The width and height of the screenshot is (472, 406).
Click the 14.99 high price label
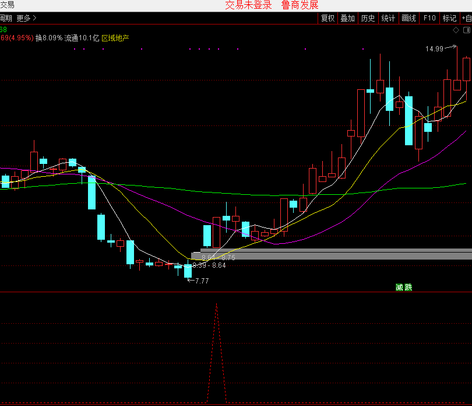[434, 49]
